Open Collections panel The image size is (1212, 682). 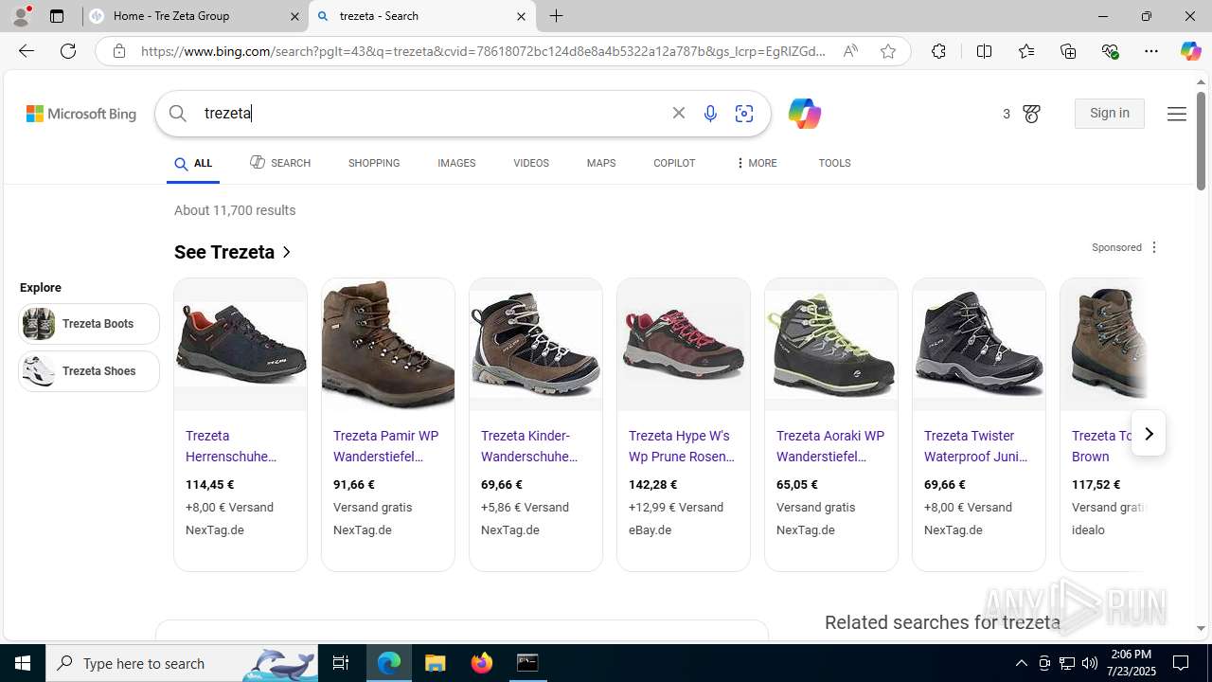click(1068, 51)
